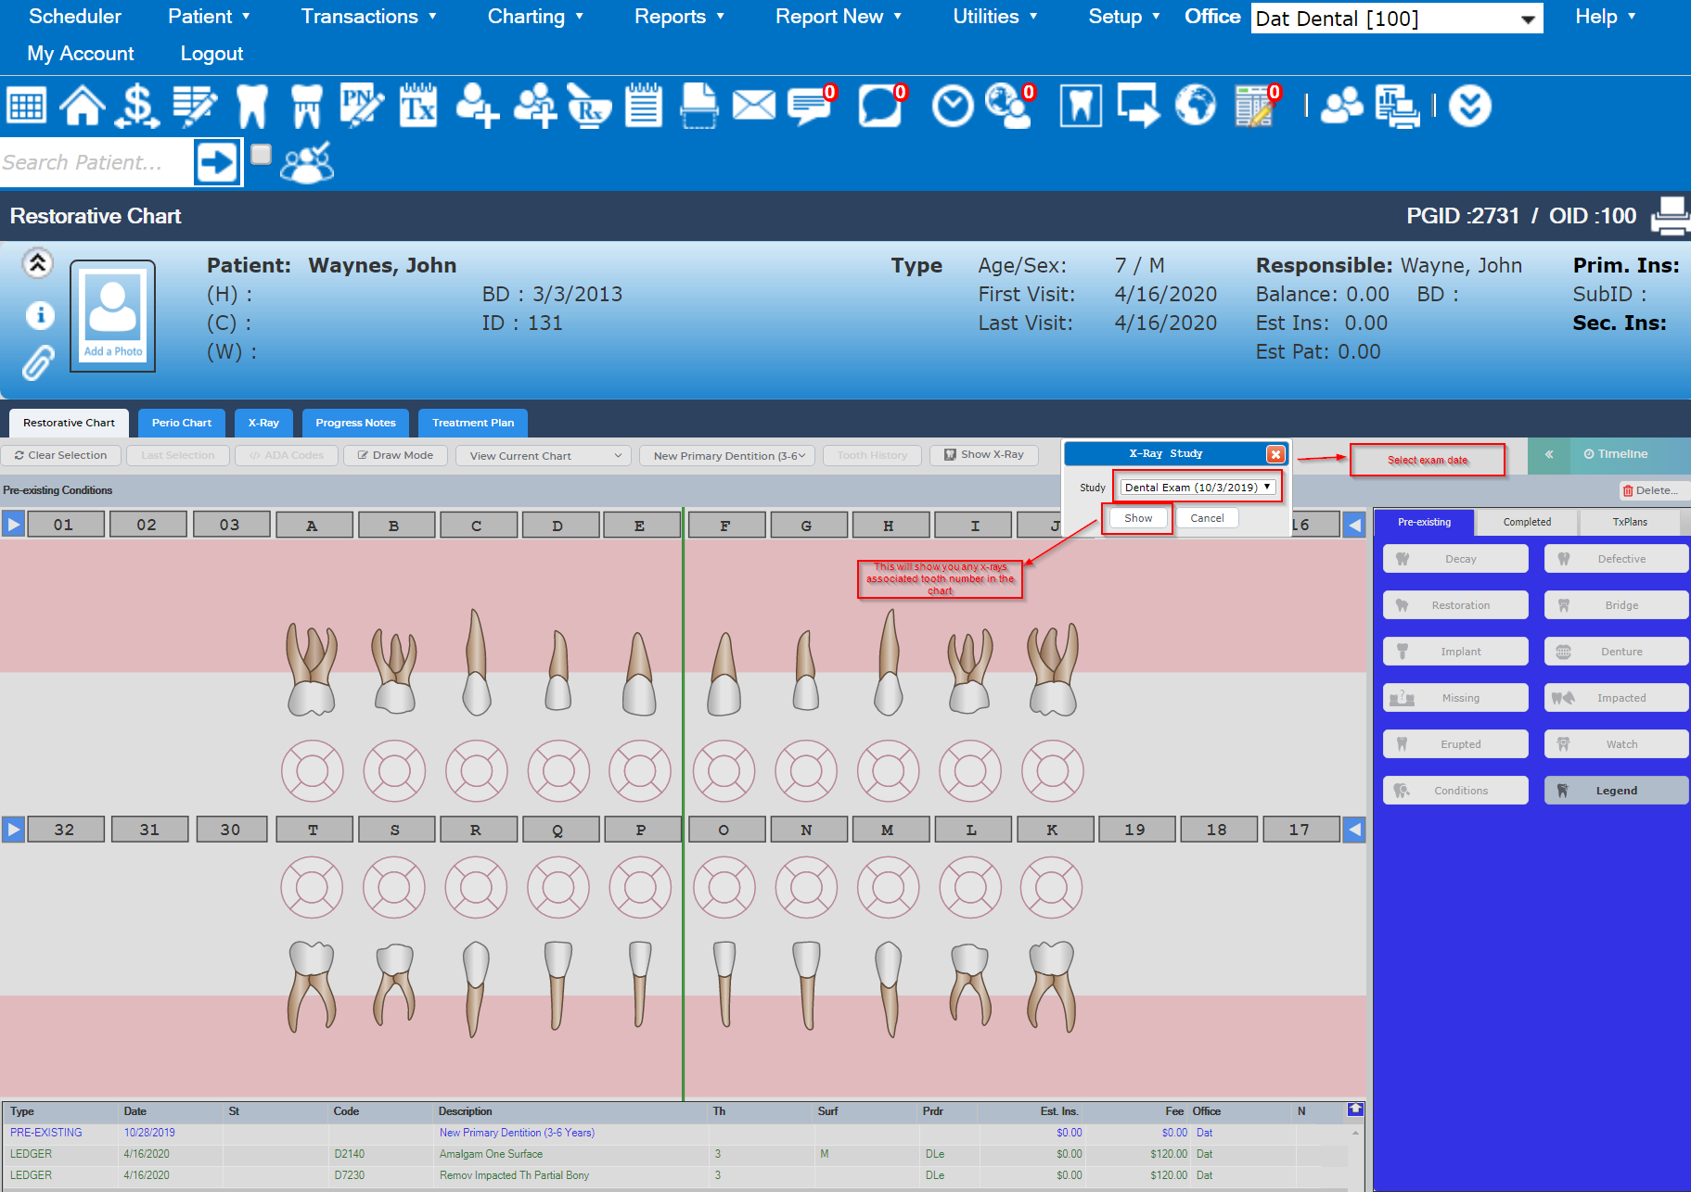Click the dollar sign ledger icon
Screen dimensions: 1691x1192
click(x=137, y=106)
